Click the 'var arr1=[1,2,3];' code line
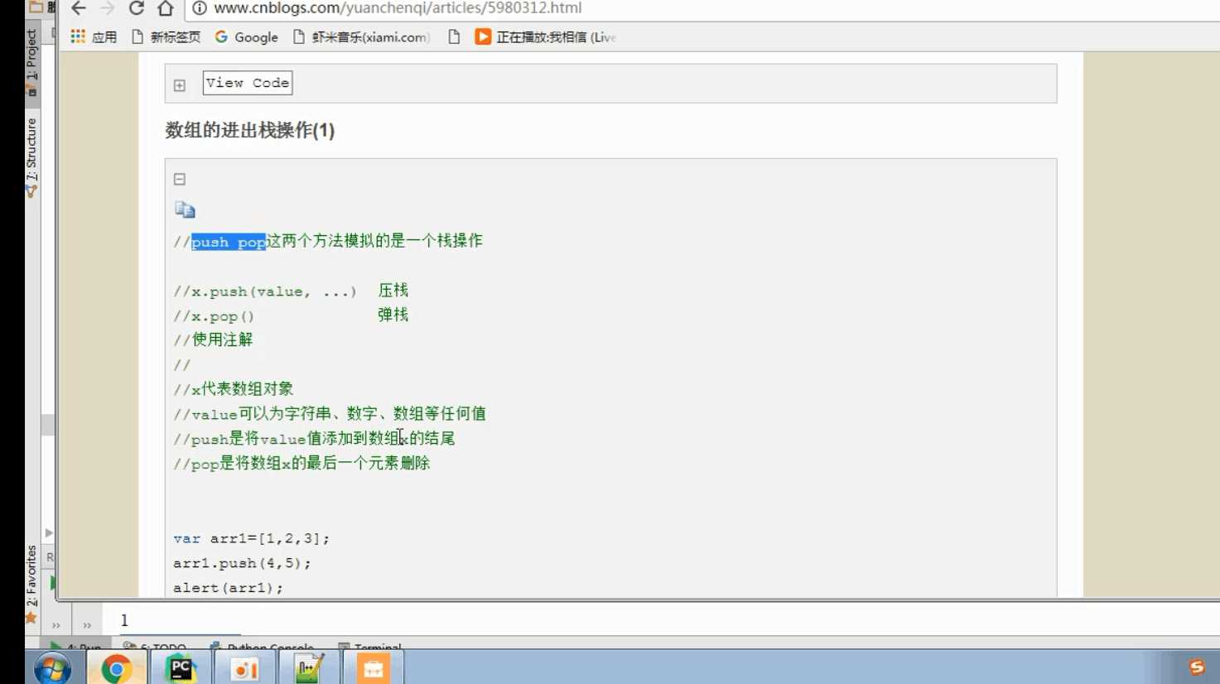1220x684 pixels. click(252, 538)
